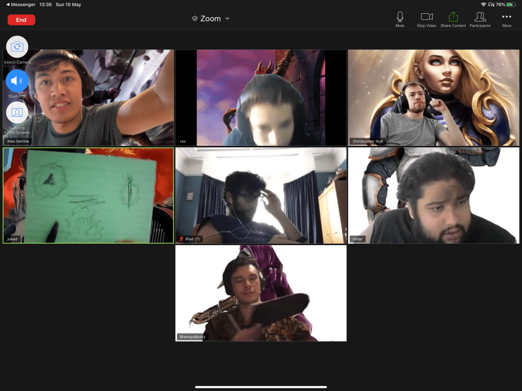Expand the Zoom meeting info dropdown
522x391 pixels.
[228, 19]
